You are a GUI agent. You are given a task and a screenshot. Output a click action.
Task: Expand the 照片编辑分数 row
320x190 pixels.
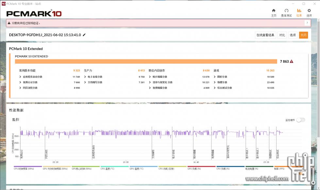point(160,77)
